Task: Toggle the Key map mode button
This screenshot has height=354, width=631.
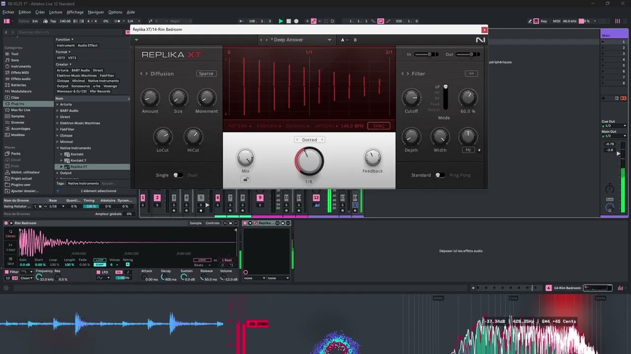Action: 544,21
